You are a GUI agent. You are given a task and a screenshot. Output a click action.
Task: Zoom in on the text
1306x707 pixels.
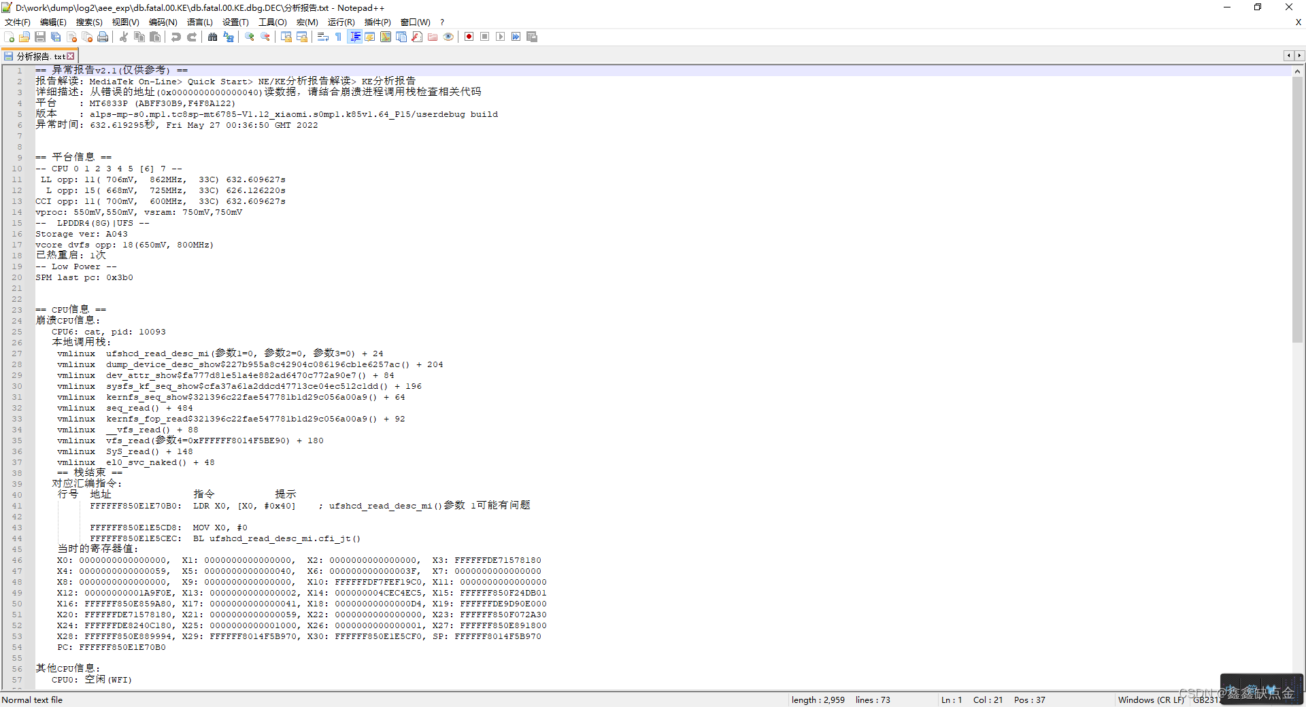coord(249,37)
